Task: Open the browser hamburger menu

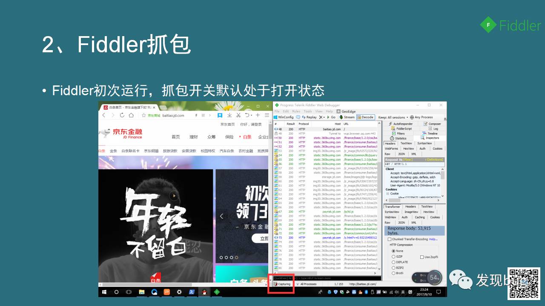Action: pos(267,115)
